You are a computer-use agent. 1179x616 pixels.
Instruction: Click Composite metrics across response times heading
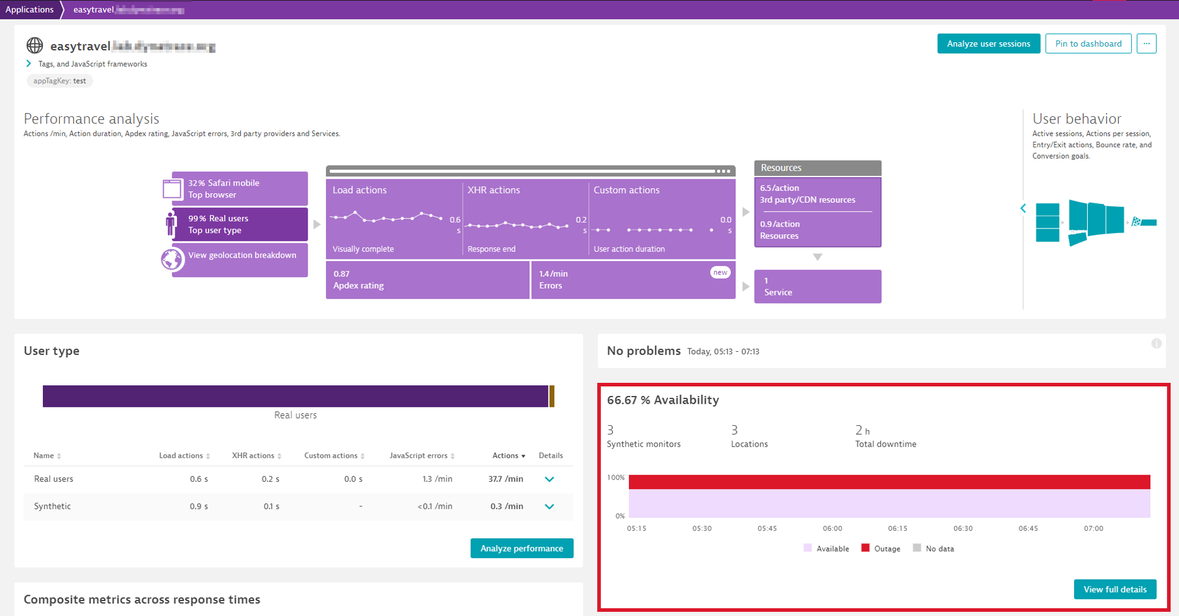click(142, 599)
